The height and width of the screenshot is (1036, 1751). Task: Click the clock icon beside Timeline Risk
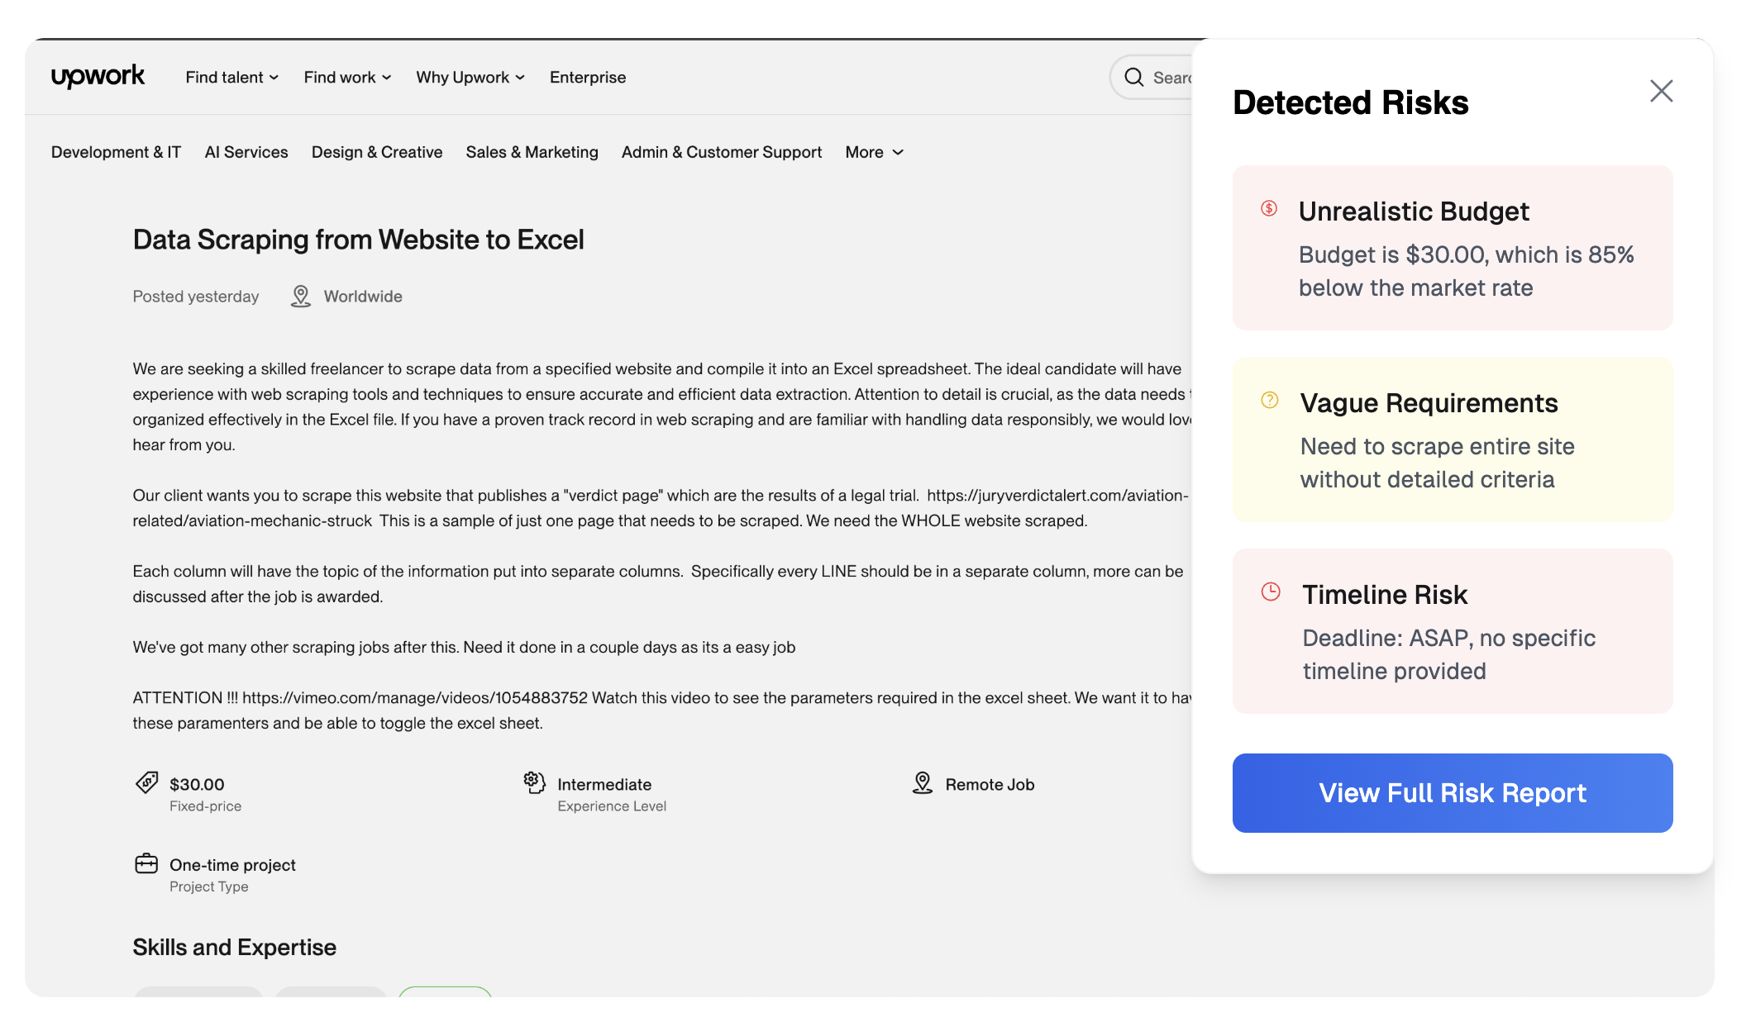1271,592
